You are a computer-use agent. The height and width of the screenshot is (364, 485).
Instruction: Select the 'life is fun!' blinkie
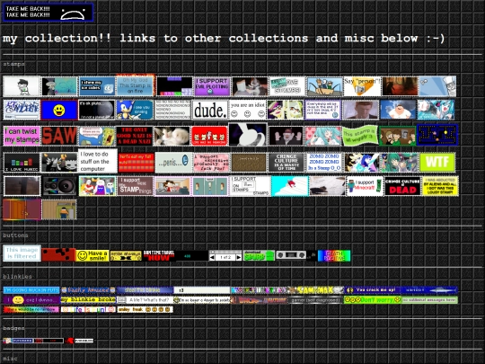pos(88,309)
